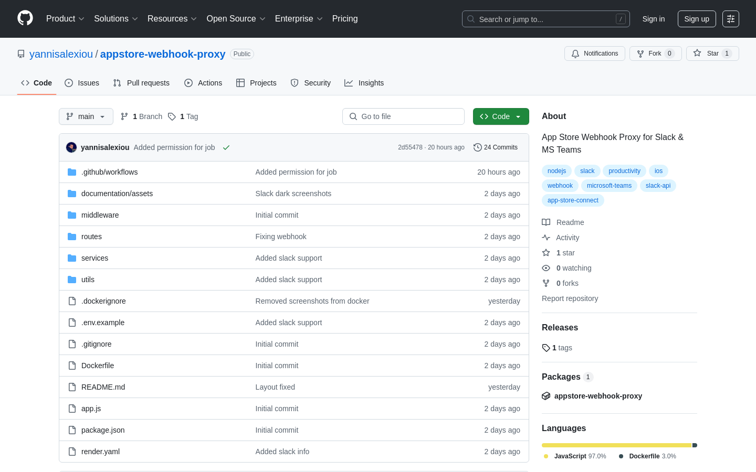
Task: Click the Dockerfile file icon
Action: click(x=72, y=366)
